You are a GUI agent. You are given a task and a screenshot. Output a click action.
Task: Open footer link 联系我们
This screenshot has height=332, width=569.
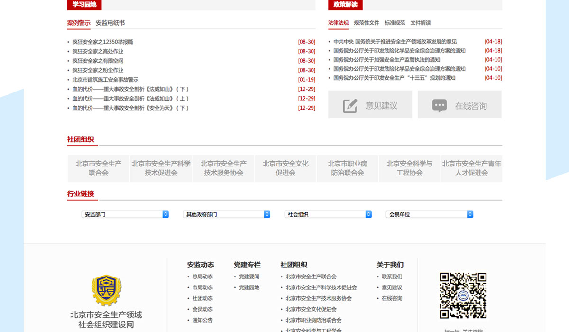[x=392, y=277]
